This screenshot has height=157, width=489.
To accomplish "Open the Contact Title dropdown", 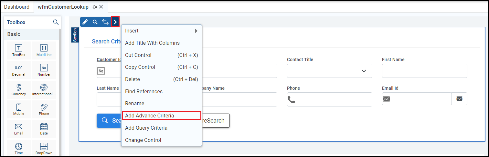I will 329,71.
